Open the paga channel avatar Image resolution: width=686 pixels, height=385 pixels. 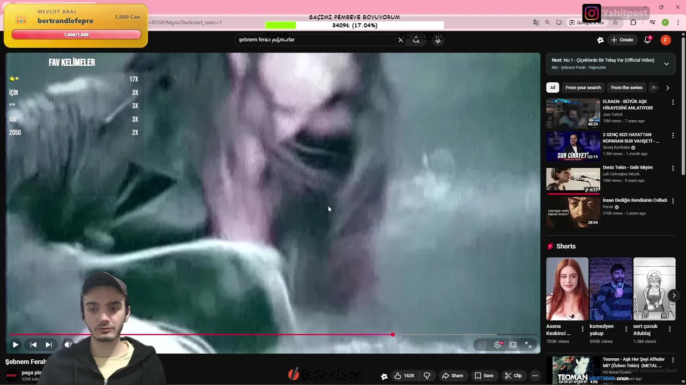coord(11,375)
